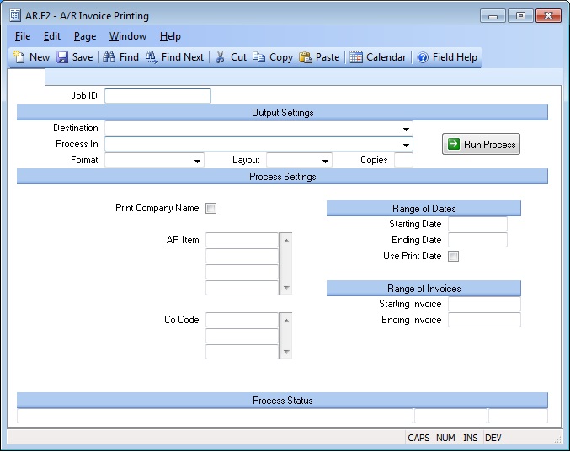The height and width of the screenshot is (452, 570).
Task: Click the Run Process button
Action: point(481,145)
